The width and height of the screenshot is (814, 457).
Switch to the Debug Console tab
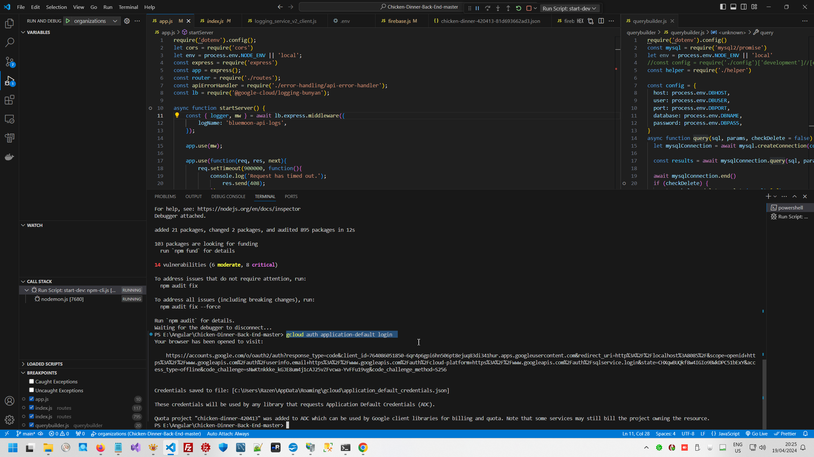228,196
